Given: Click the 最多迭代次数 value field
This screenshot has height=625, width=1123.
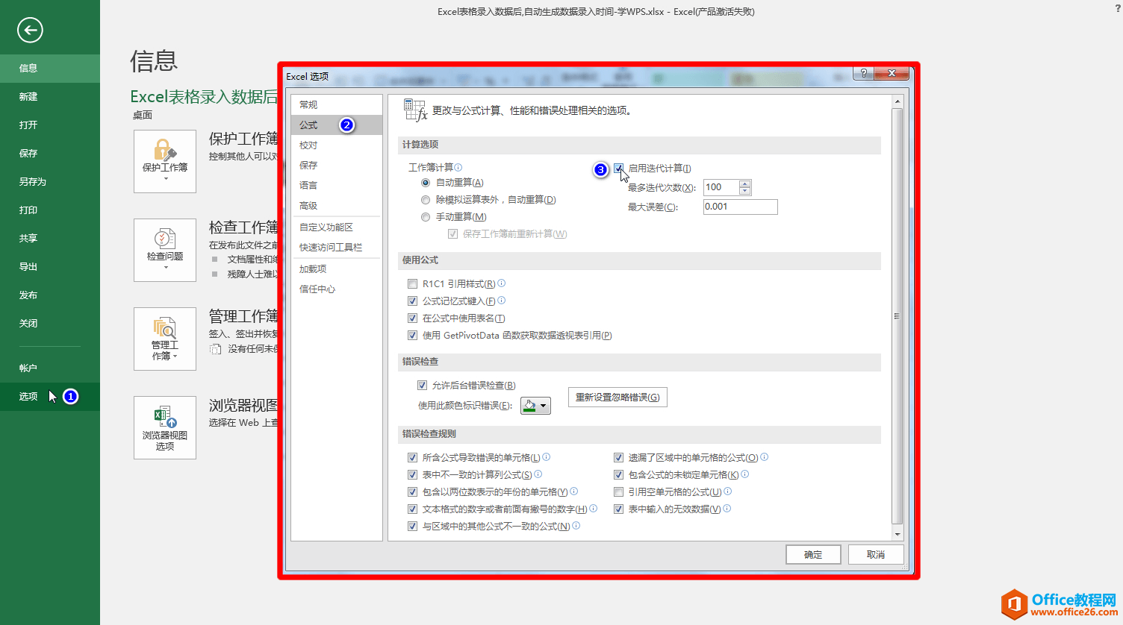Looking at the screenshot, I should (x=721, y=187).
